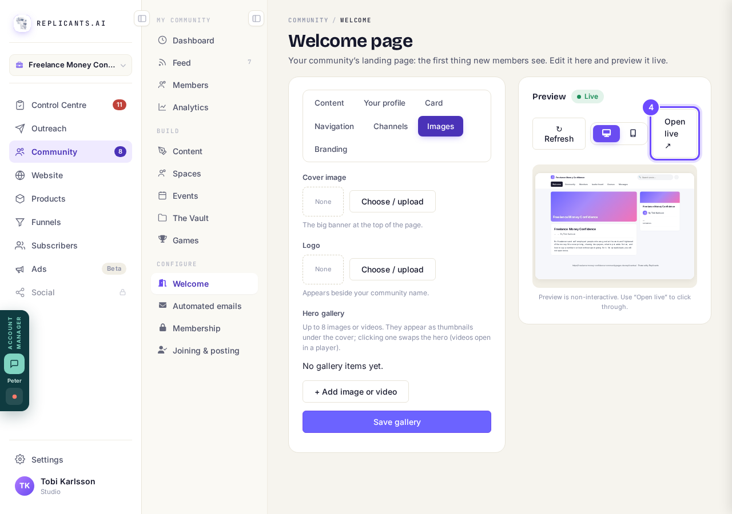The image size is (732, 514).
Task: Click the cover image None placeholder
Action: pos(323,202)
